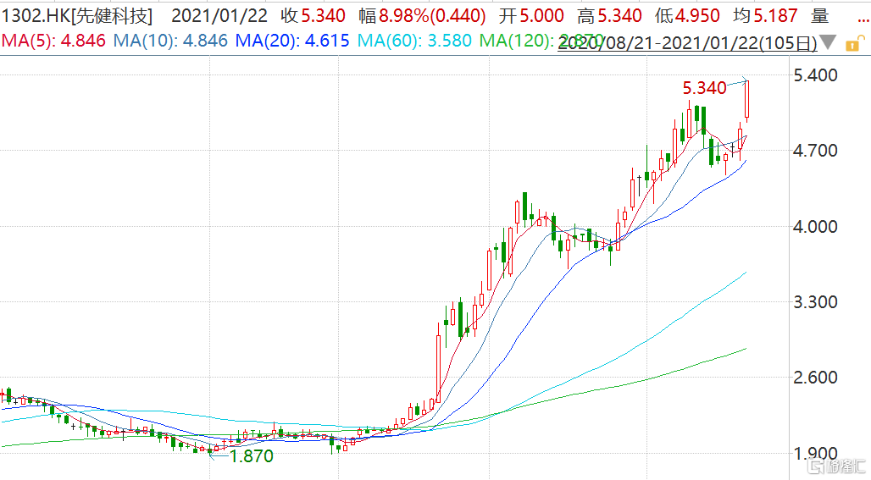Click the cyan MA(60) indicator label
This screenshot has width=871, height=480.
[x=414, y=40]
